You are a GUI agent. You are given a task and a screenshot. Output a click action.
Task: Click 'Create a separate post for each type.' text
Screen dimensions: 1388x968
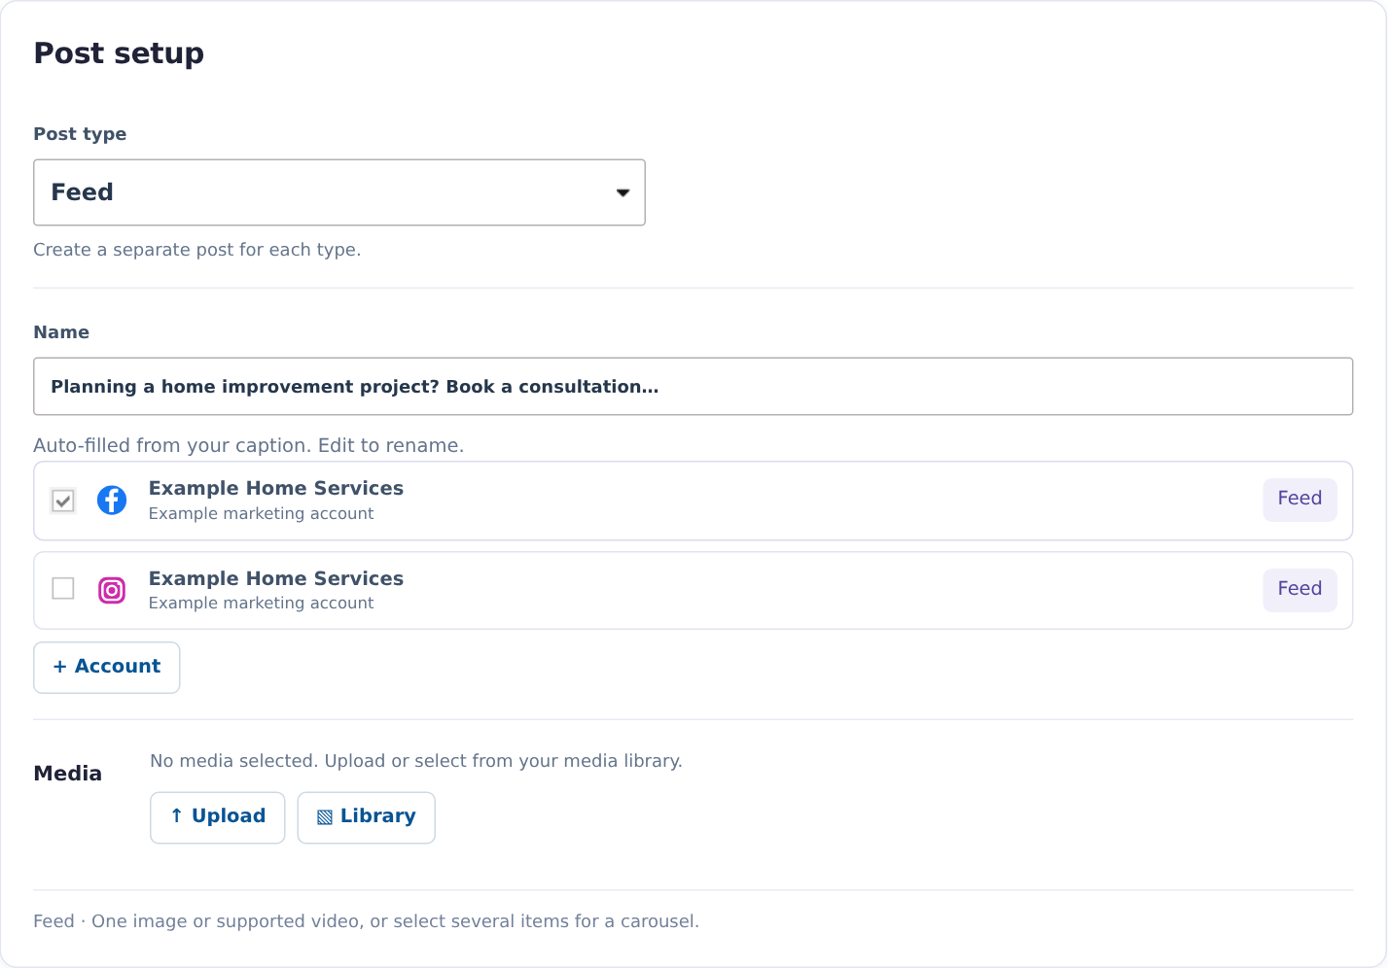coord(197,250)
